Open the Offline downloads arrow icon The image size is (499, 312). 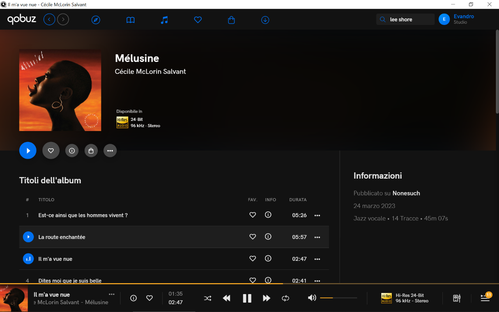click(265, 20)
